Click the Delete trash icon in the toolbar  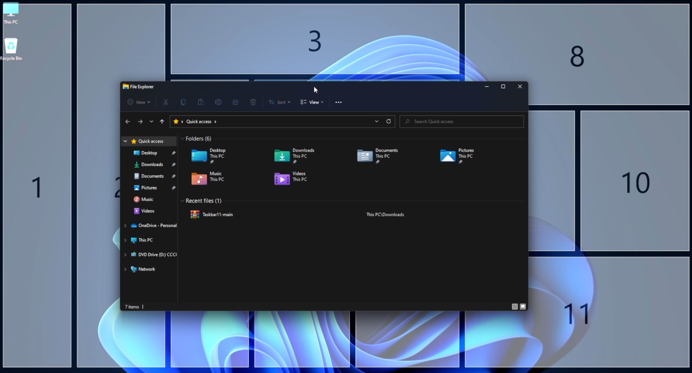pyautogui.click(x=253, y=102)
